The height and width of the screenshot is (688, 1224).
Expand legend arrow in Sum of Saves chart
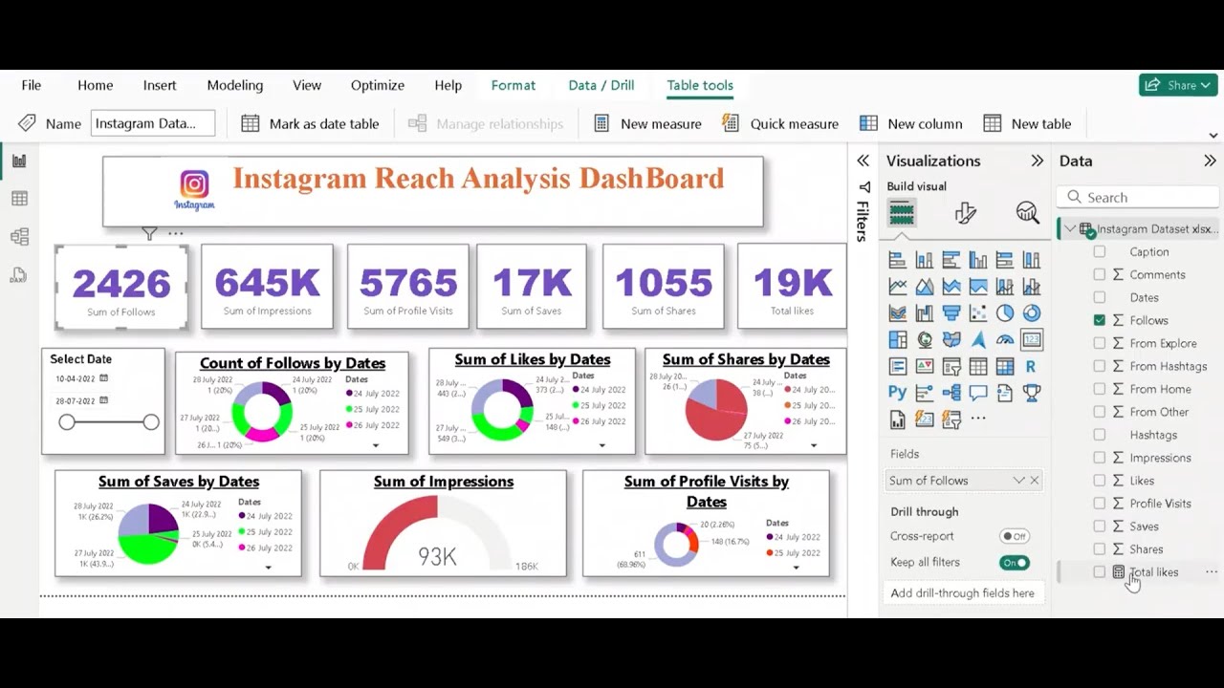(x=268, y=568)
